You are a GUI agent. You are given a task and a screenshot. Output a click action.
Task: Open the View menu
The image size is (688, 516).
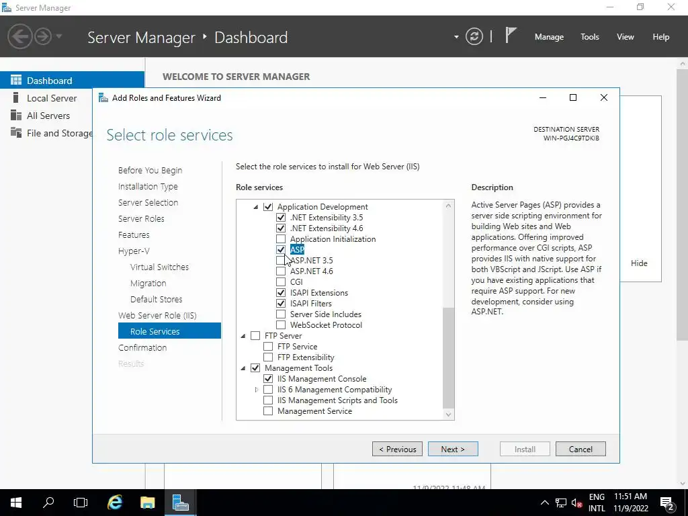(626, 37)
